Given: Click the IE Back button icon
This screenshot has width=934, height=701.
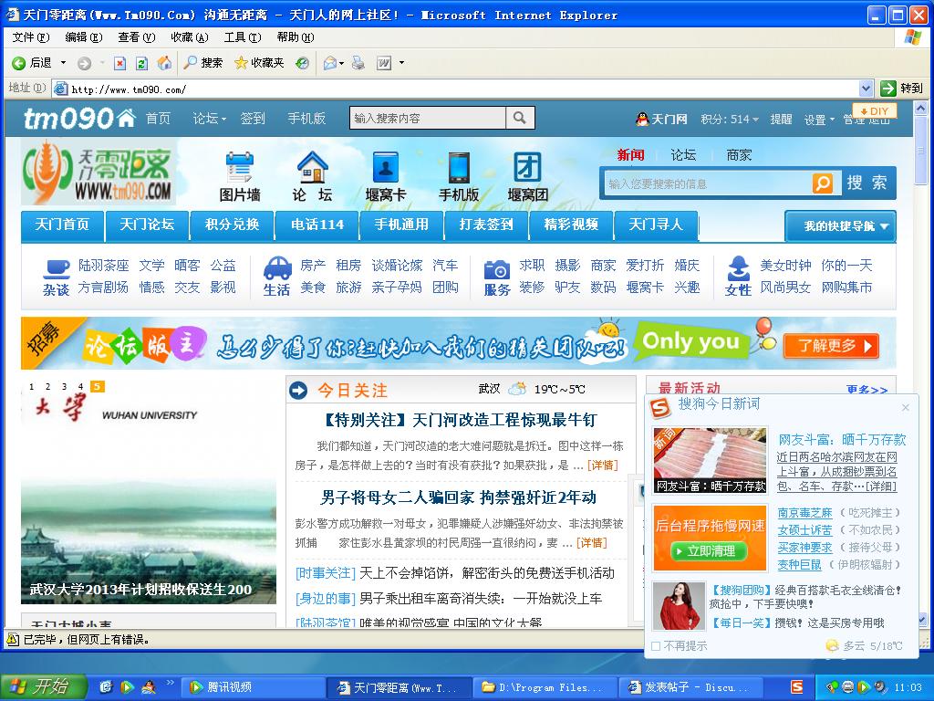Looking at the screenshot, I should point(19,63).
